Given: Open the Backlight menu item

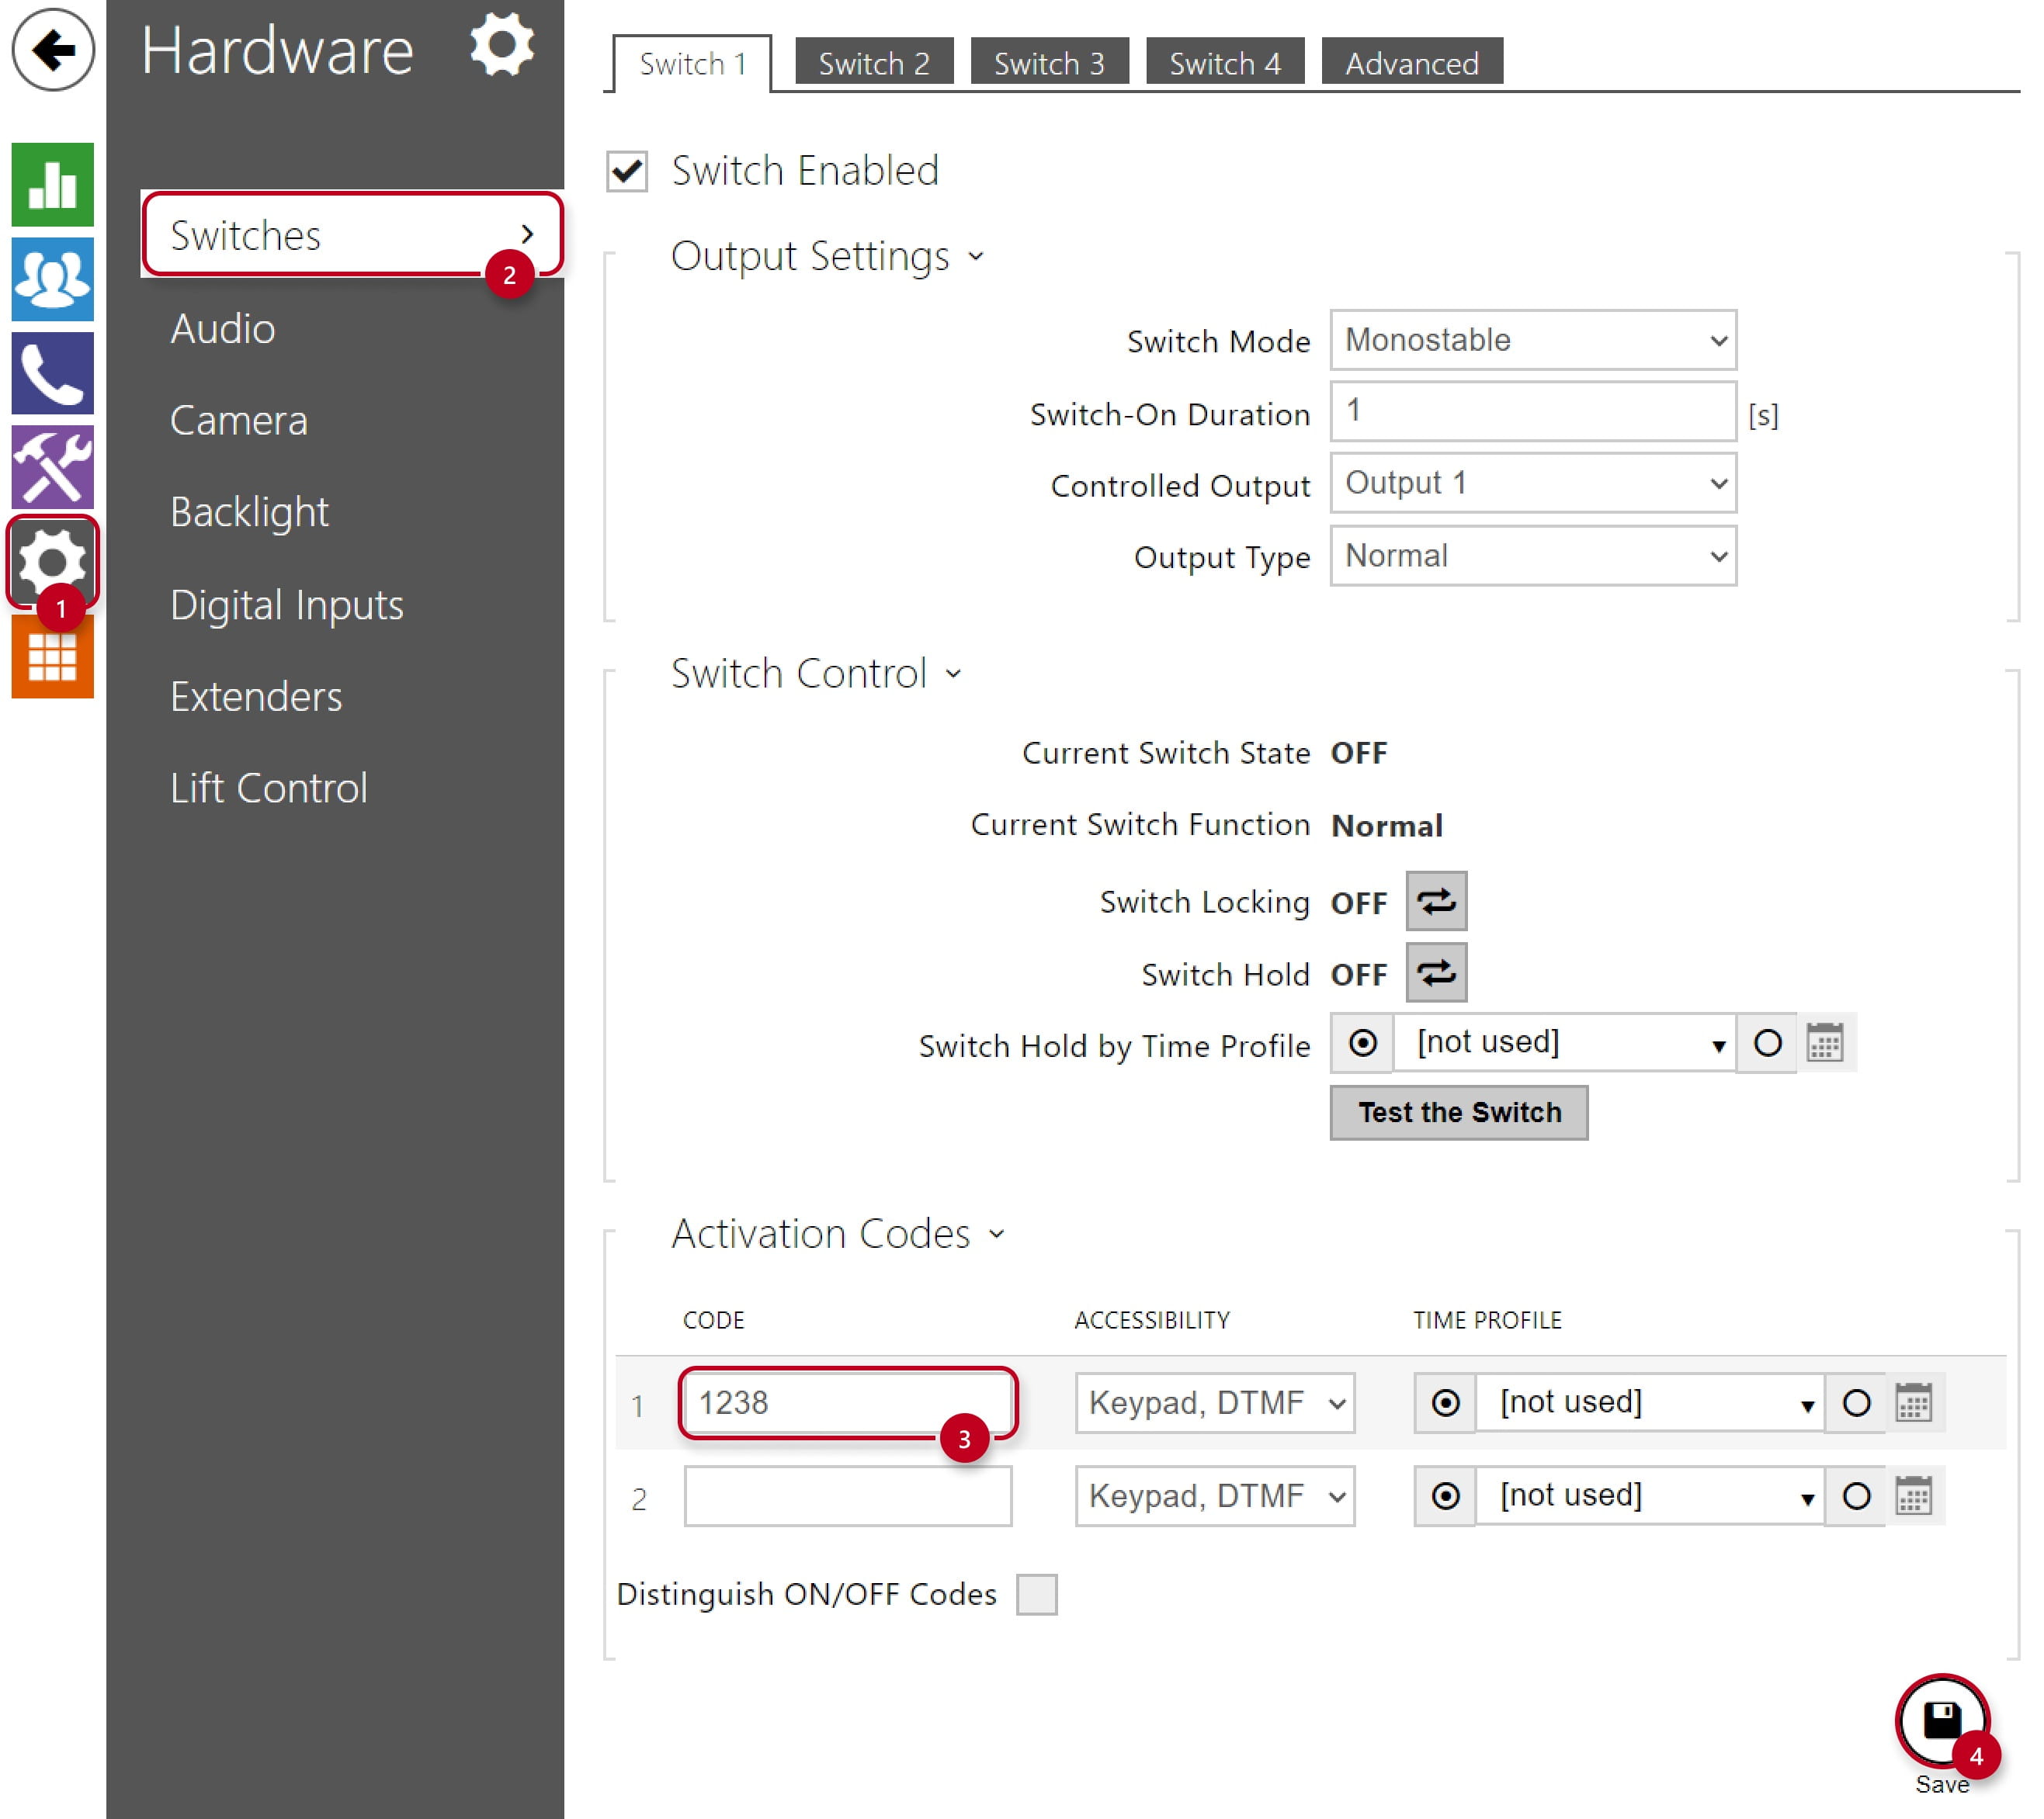Looking at the screenshot, I should tap(249, 513).
